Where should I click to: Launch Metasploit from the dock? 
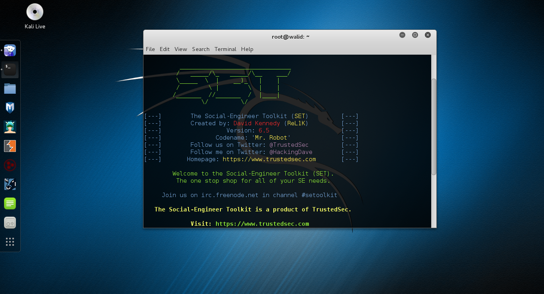pyautogui.click(x=10, y=108)
